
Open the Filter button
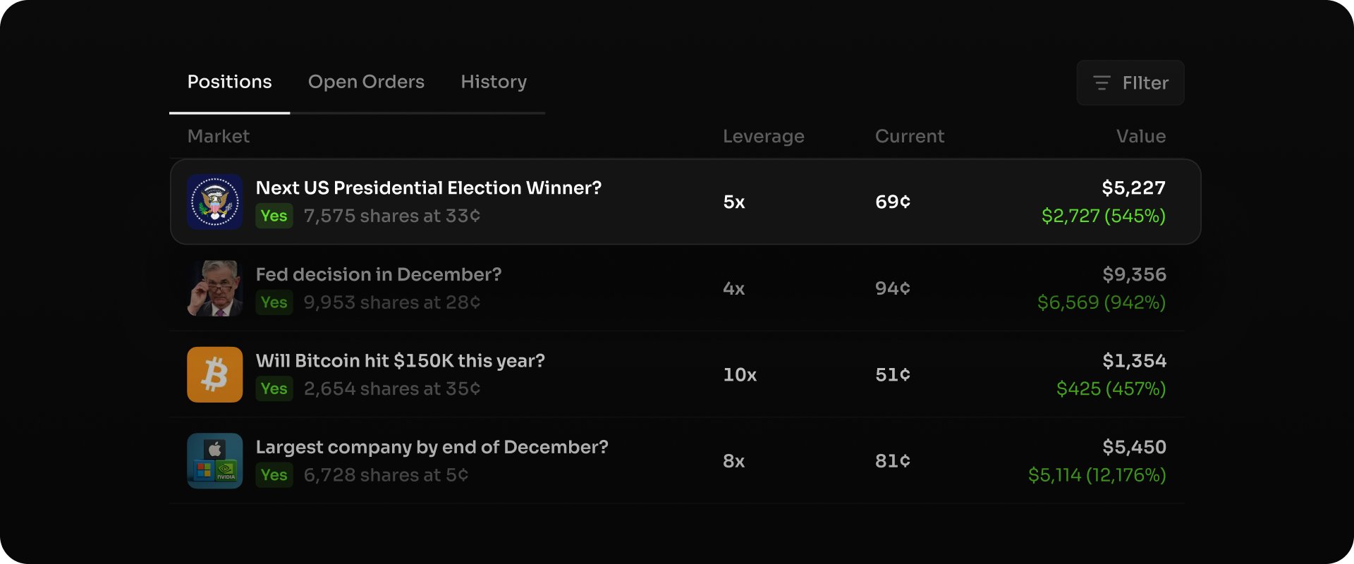(1130, 83)
